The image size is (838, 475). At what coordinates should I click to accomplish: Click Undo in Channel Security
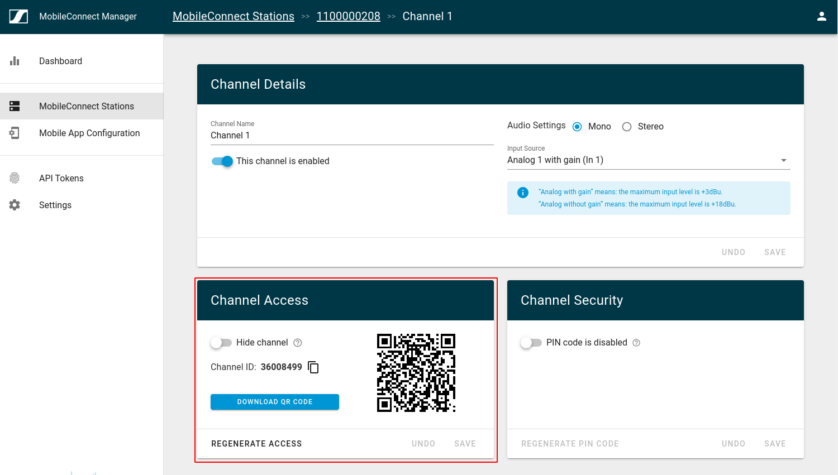point(734,444)
